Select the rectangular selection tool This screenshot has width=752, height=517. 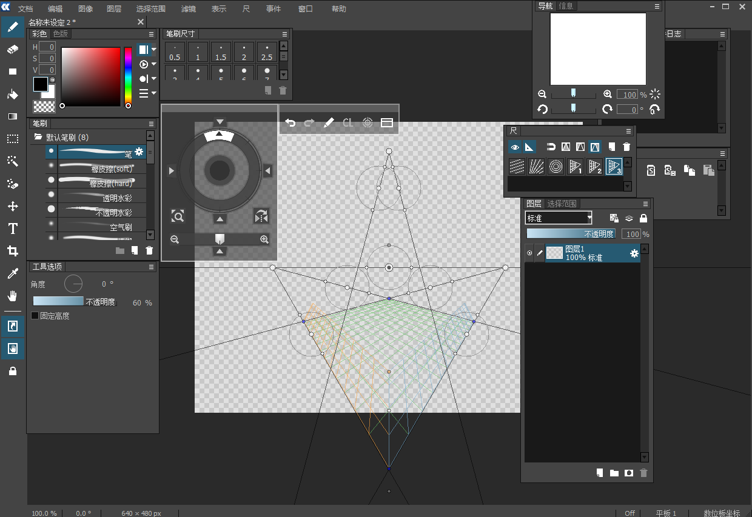pyautogui.click(x=13, y=139)
